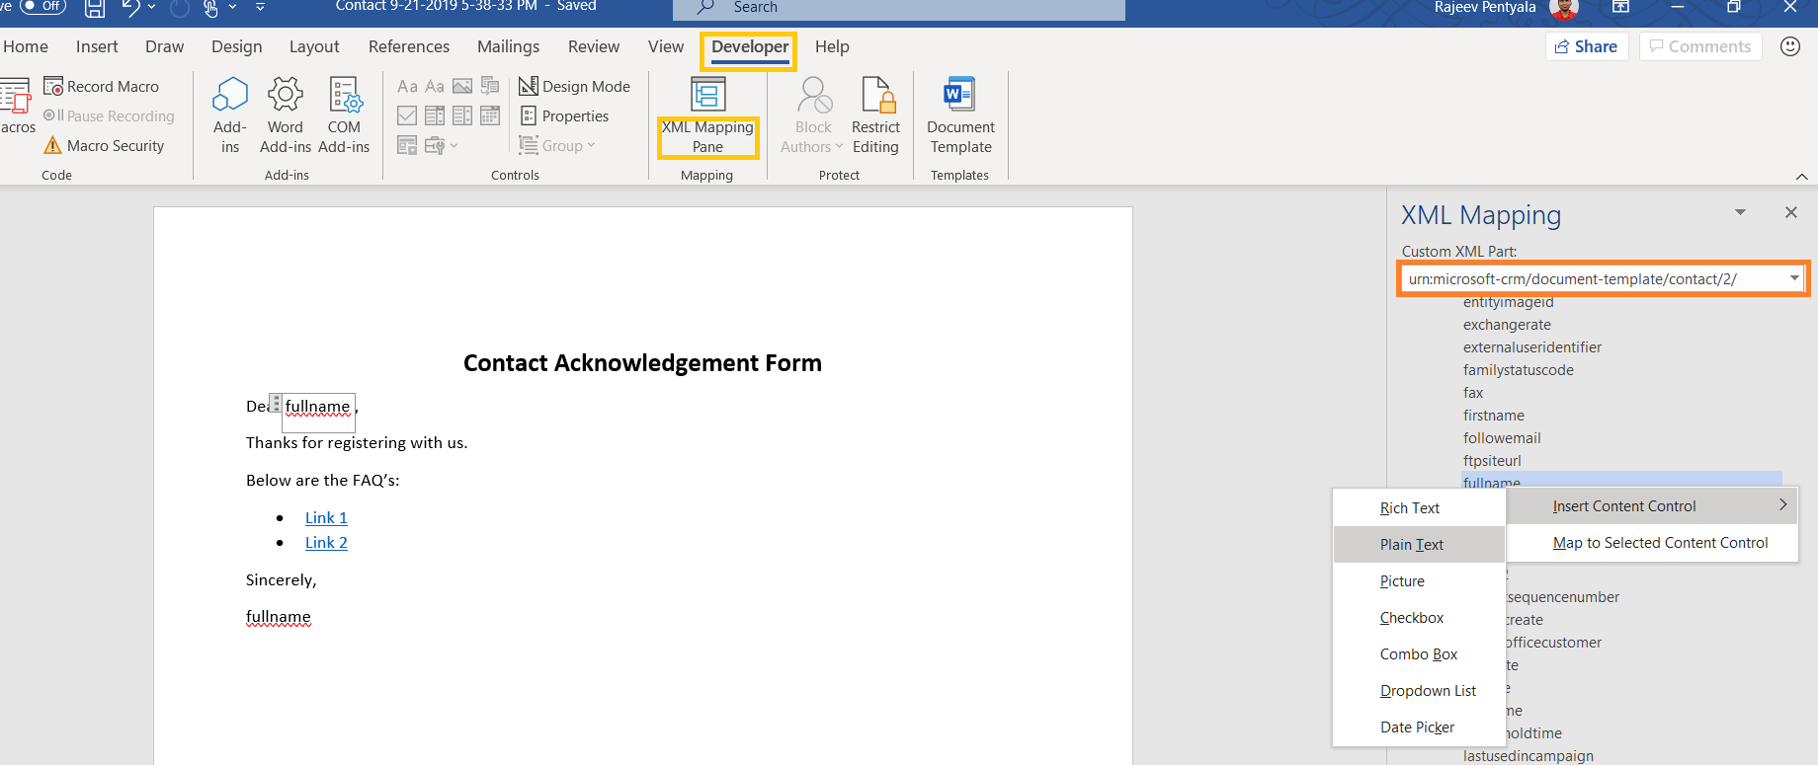Open Macro Security warning icon
Screen dimensions: 1818x765
[52, 146]
